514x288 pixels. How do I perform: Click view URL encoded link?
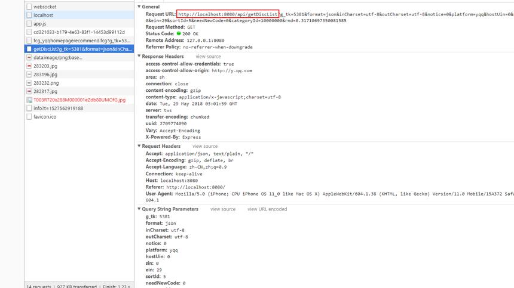coord(267,209)
